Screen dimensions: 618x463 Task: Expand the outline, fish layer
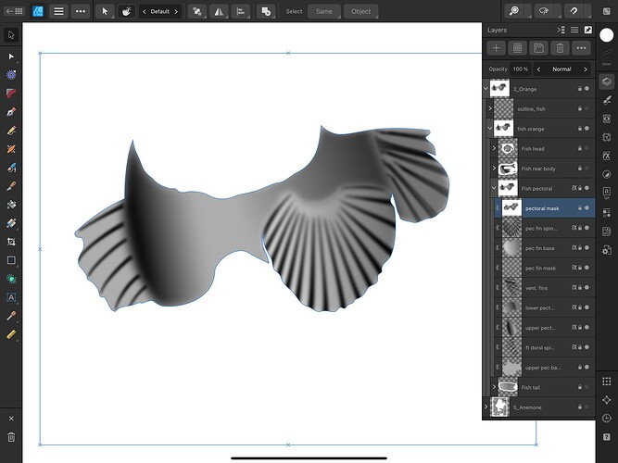(490, 108)
